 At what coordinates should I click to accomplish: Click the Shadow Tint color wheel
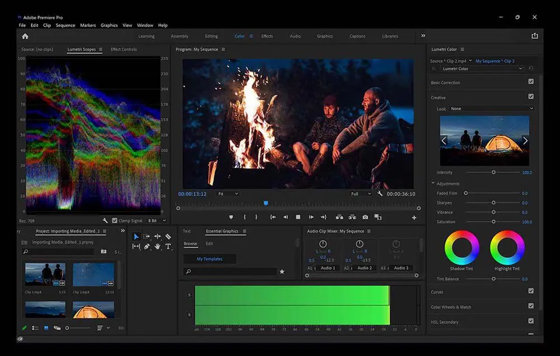click(x=462, y=247)
